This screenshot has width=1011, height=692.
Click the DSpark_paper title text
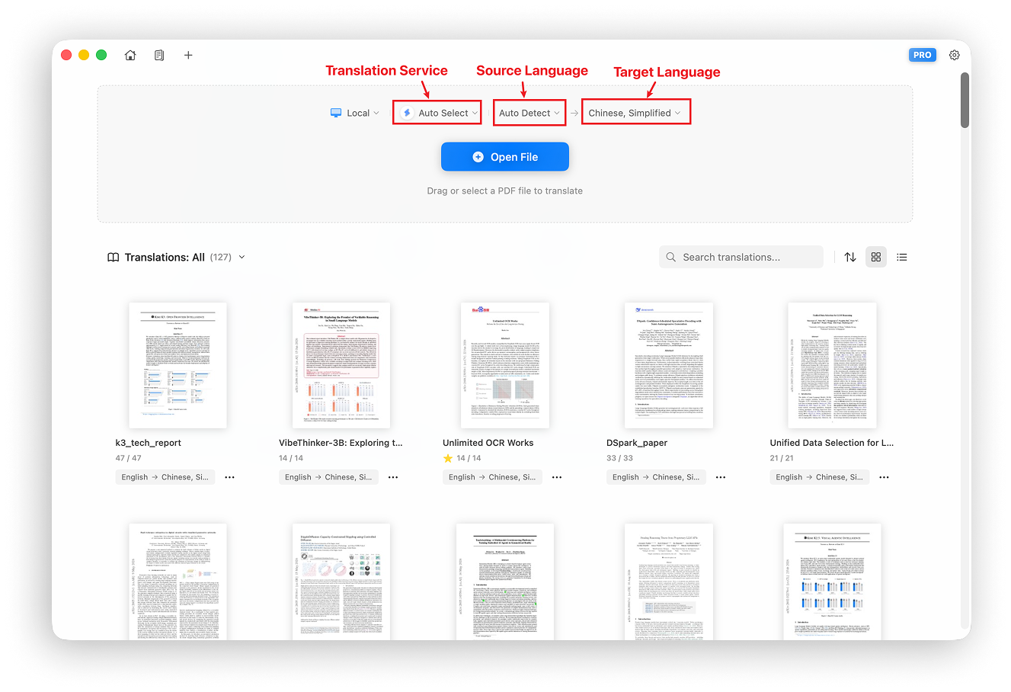click(x=637, y=443)
